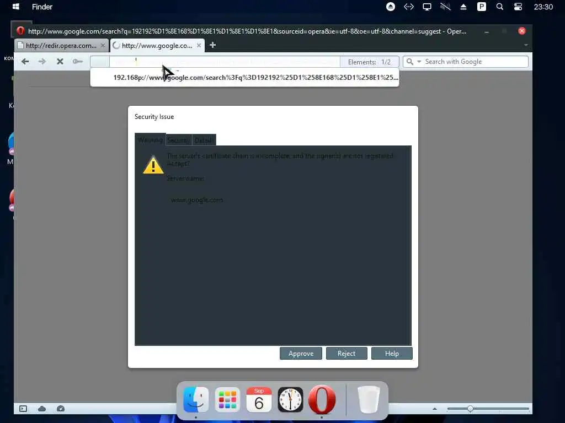Close the Opera window with red button
Image resolution: width=565 pixels, height=423 pixels.
[521, 31]
